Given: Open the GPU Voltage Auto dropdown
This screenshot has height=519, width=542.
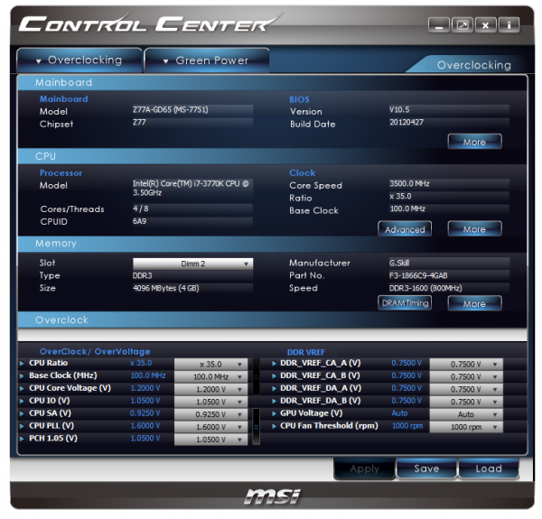Looking at the screenshot, I should [x=466, y=414].
